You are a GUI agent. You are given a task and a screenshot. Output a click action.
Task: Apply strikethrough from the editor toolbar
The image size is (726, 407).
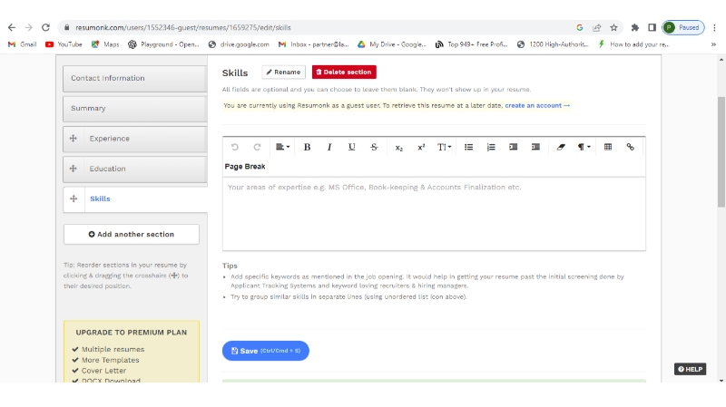pos(374,147)
